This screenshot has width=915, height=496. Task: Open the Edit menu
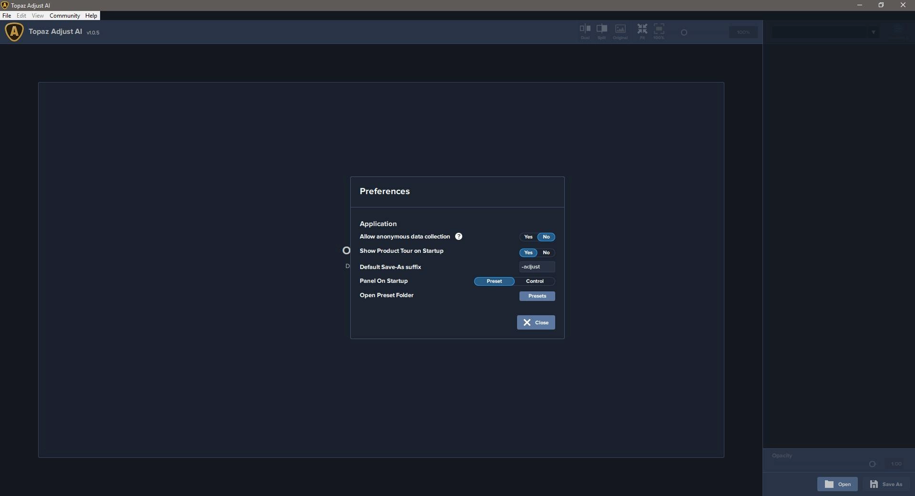(x=21, y=16)
